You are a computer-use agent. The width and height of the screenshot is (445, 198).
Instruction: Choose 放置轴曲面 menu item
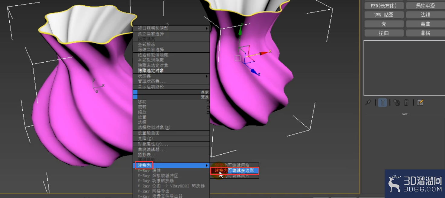tap(171, 133)
